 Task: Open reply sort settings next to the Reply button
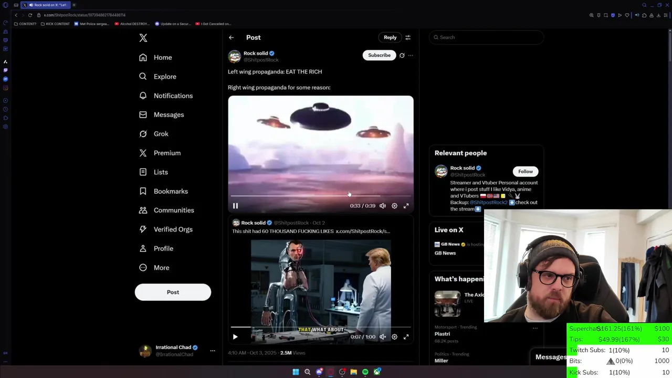click(408, 37)
